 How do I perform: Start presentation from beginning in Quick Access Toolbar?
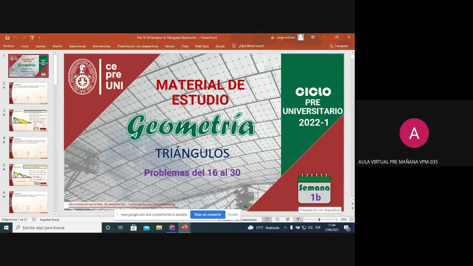(x=32, y=37)
